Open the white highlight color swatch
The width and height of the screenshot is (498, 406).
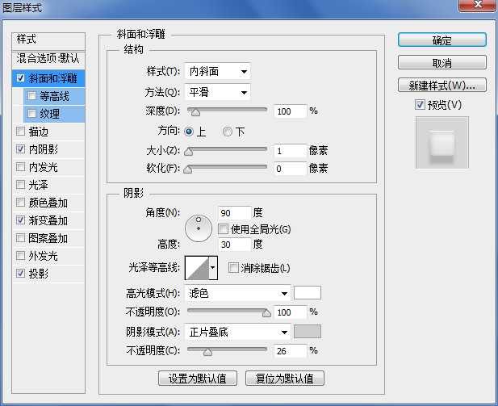tap(308, 292)
